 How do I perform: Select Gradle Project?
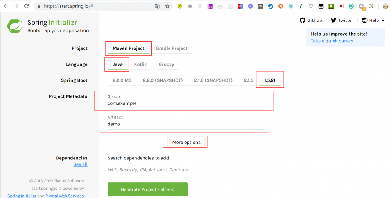[x=172, y=48]
